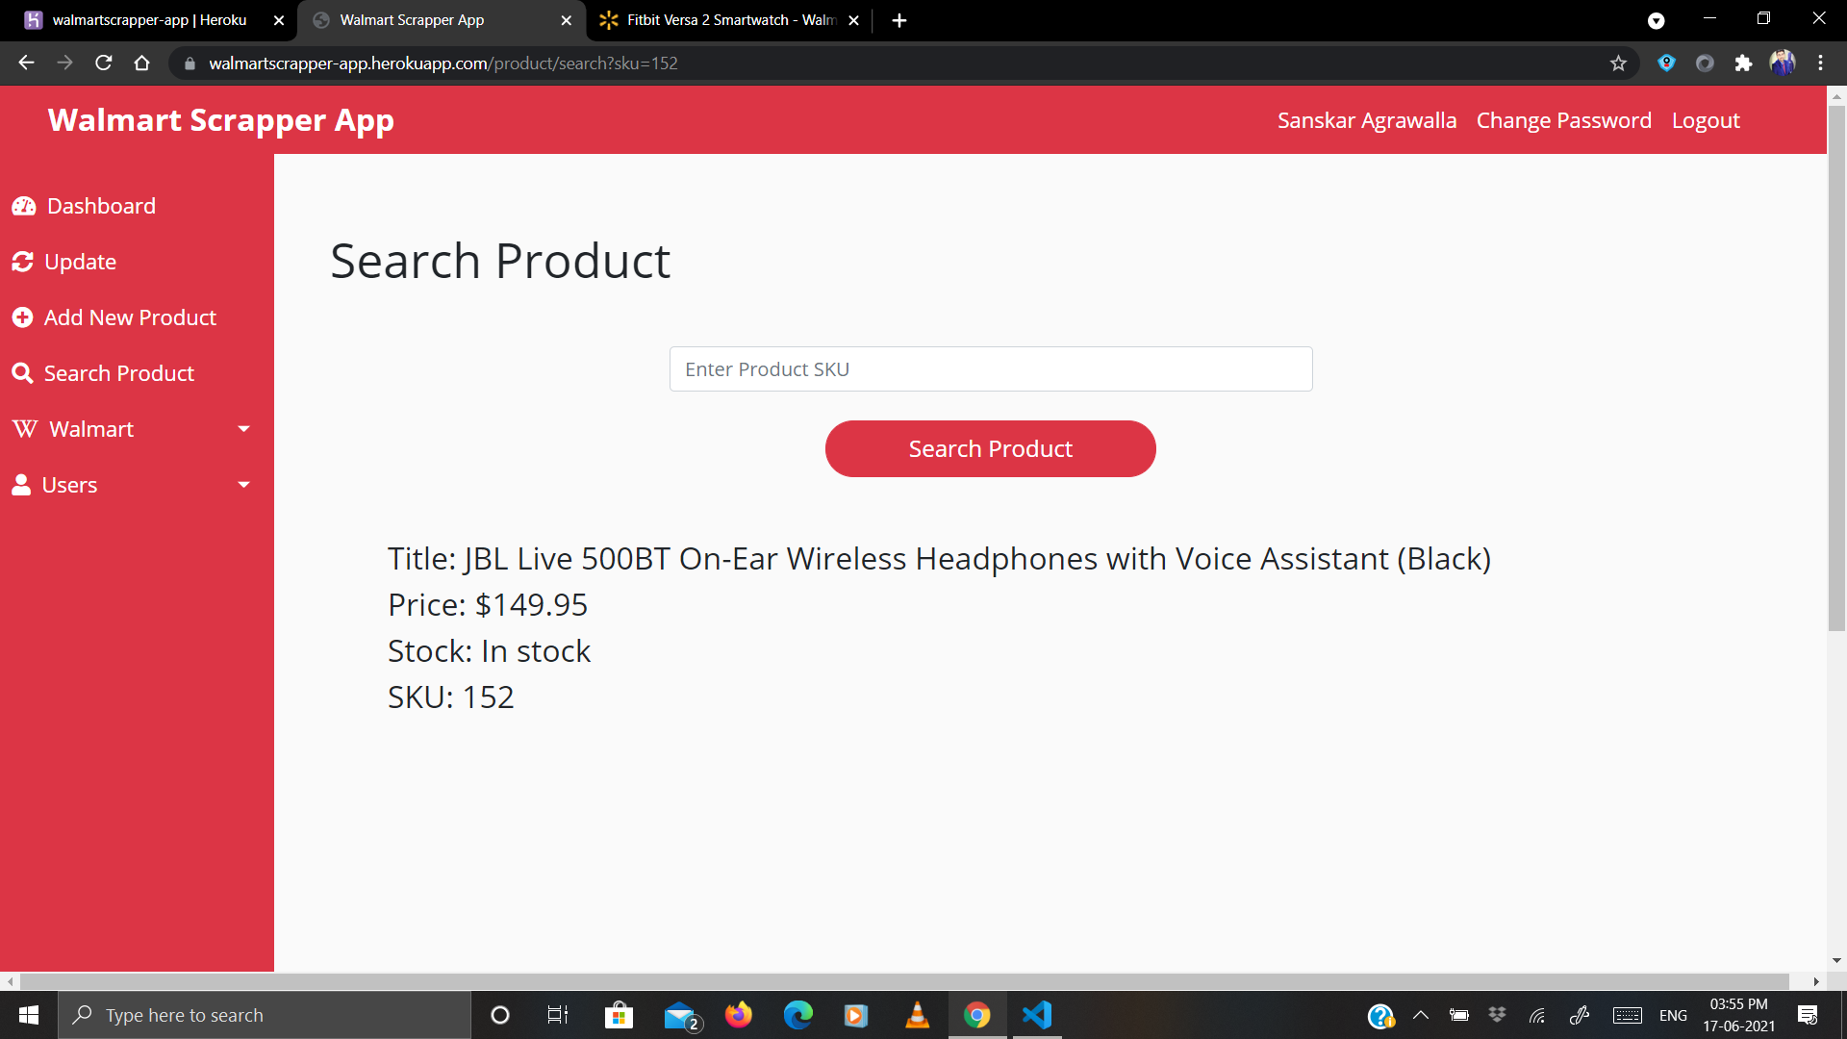Viewport: 1847px width, 1039px height.
Task: Open Chrome's three-dot menu
Action: 1821,63
